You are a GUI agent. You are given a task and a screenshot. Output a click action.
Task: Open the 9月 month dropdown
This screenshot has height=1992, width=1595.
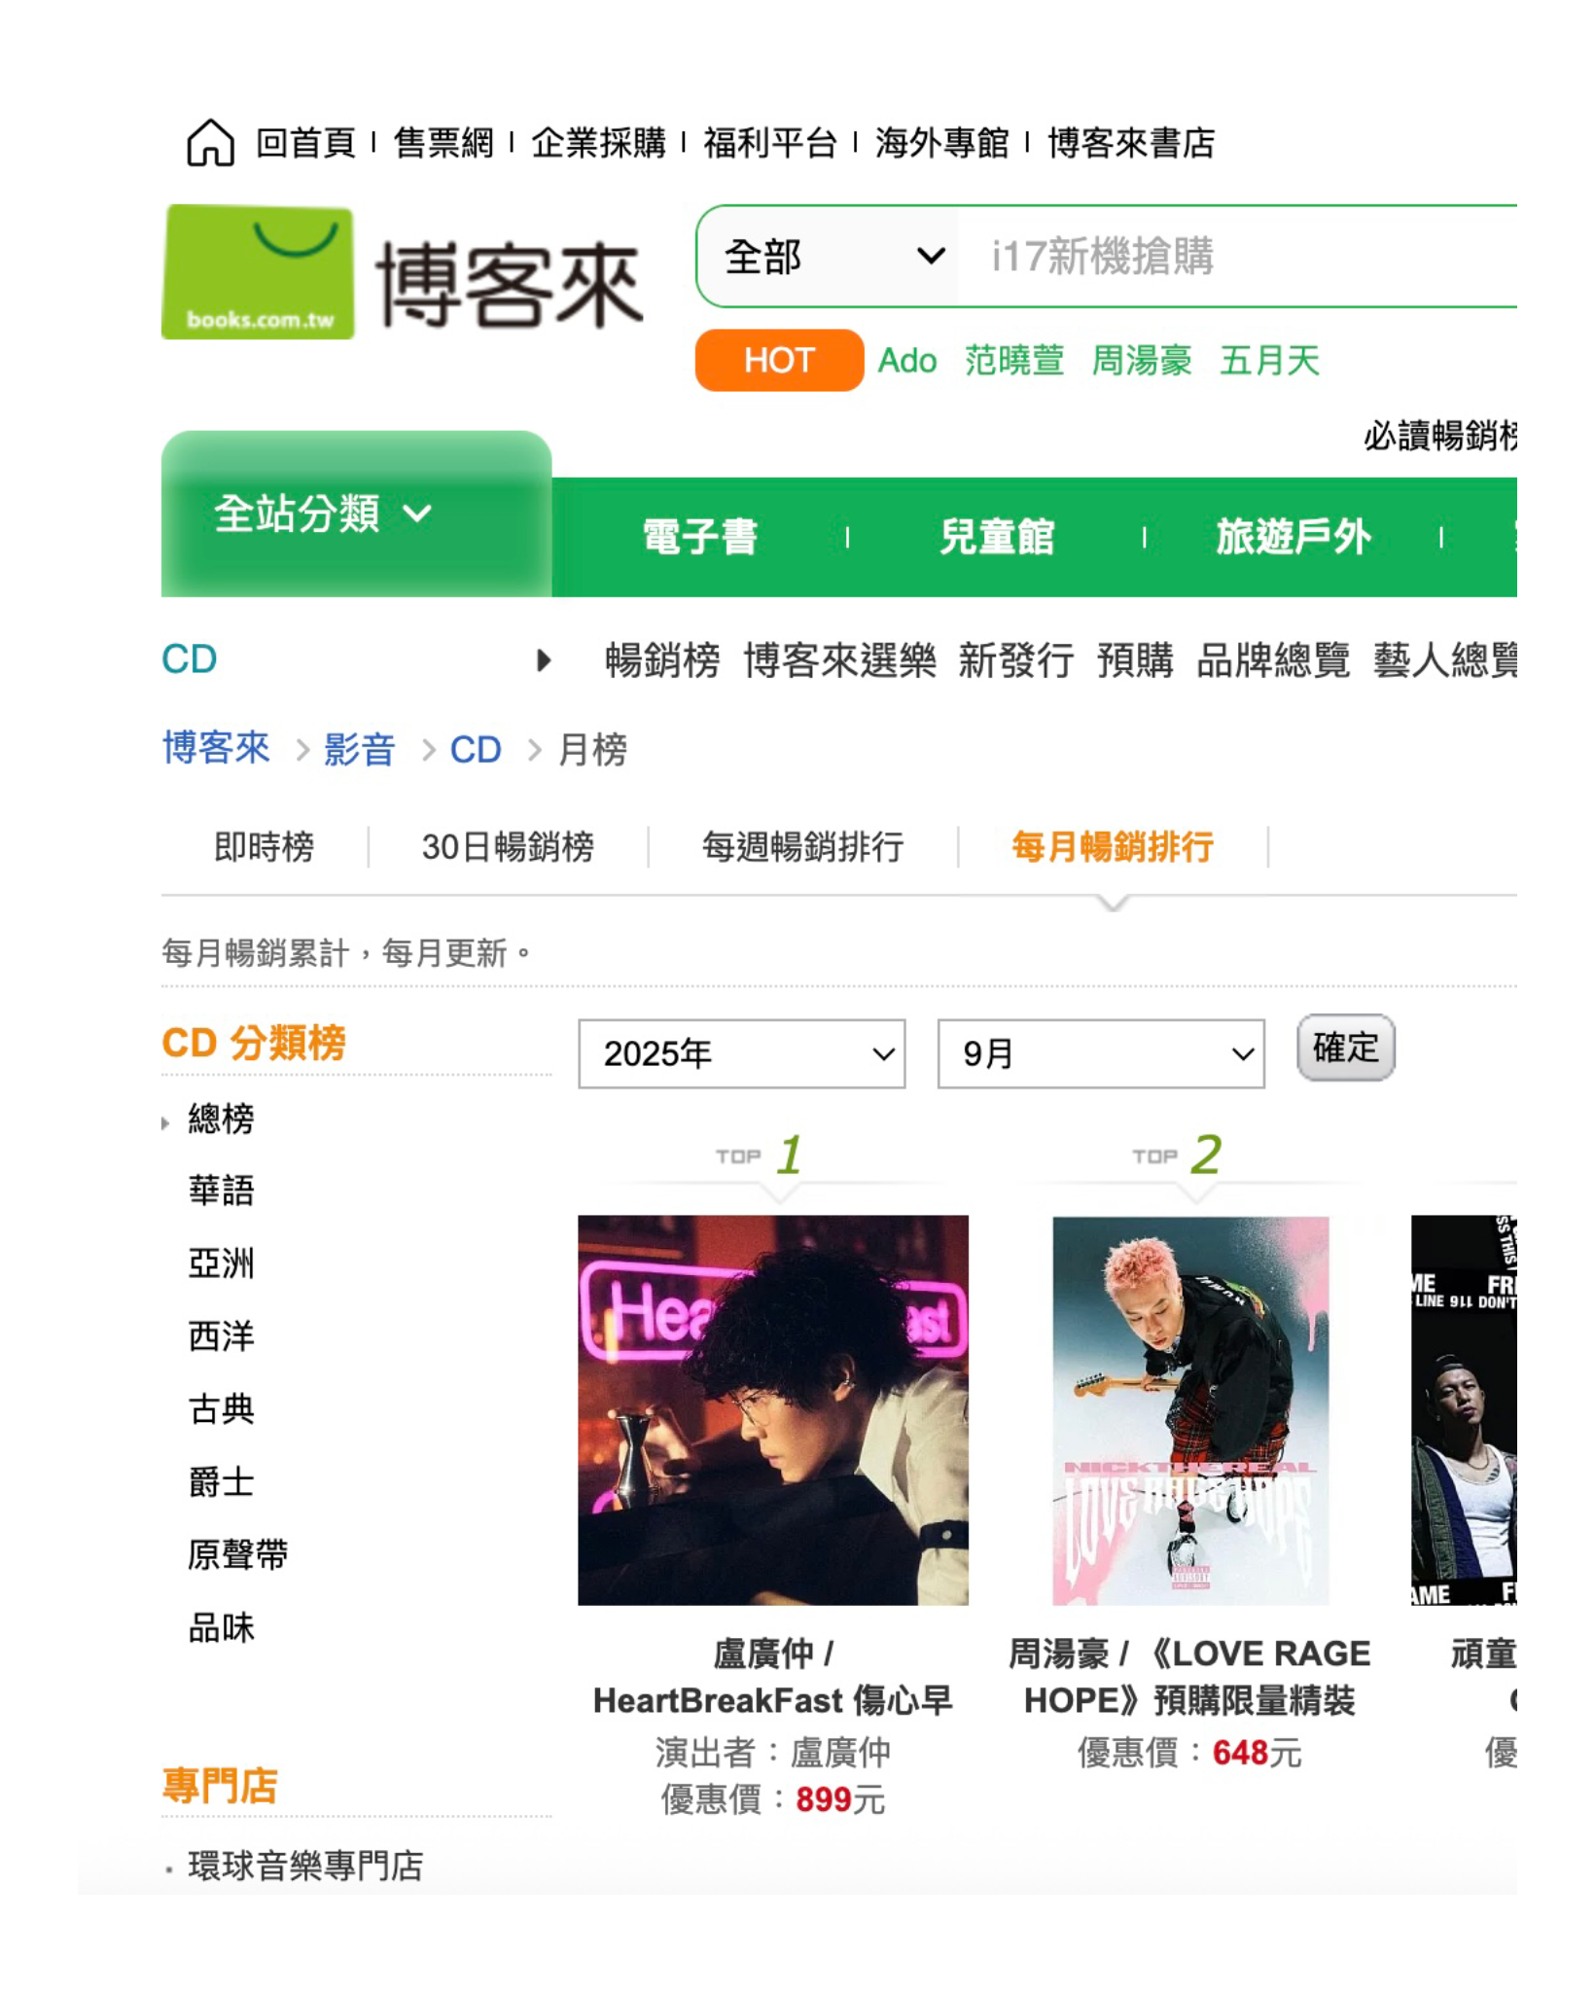click(1100, 1053)
